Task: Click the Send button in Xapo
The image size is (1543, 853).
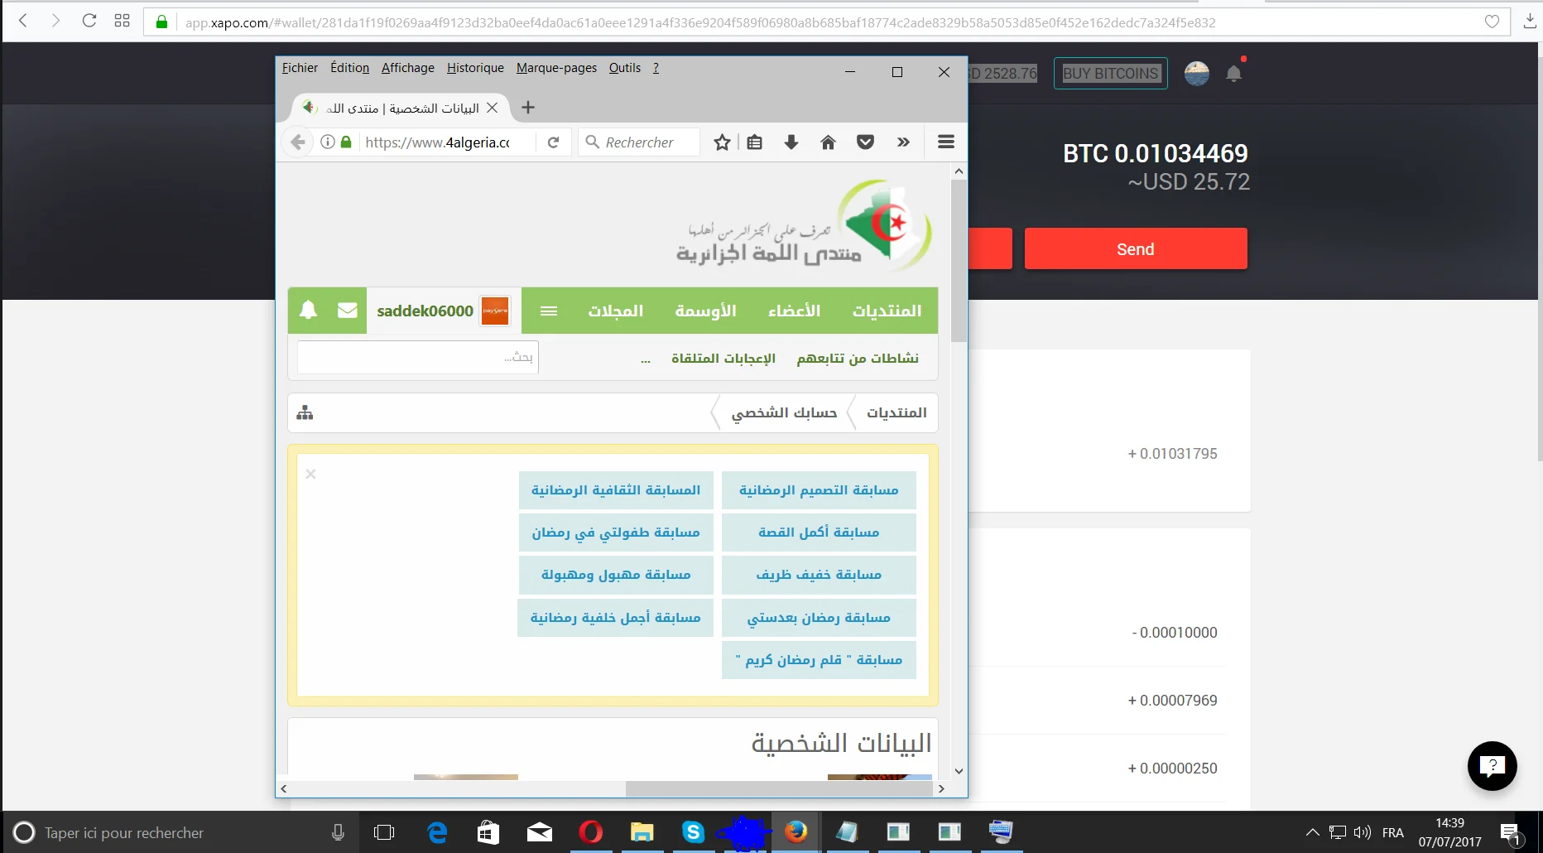Action: pyautogui.click(x=1135, y=248)
